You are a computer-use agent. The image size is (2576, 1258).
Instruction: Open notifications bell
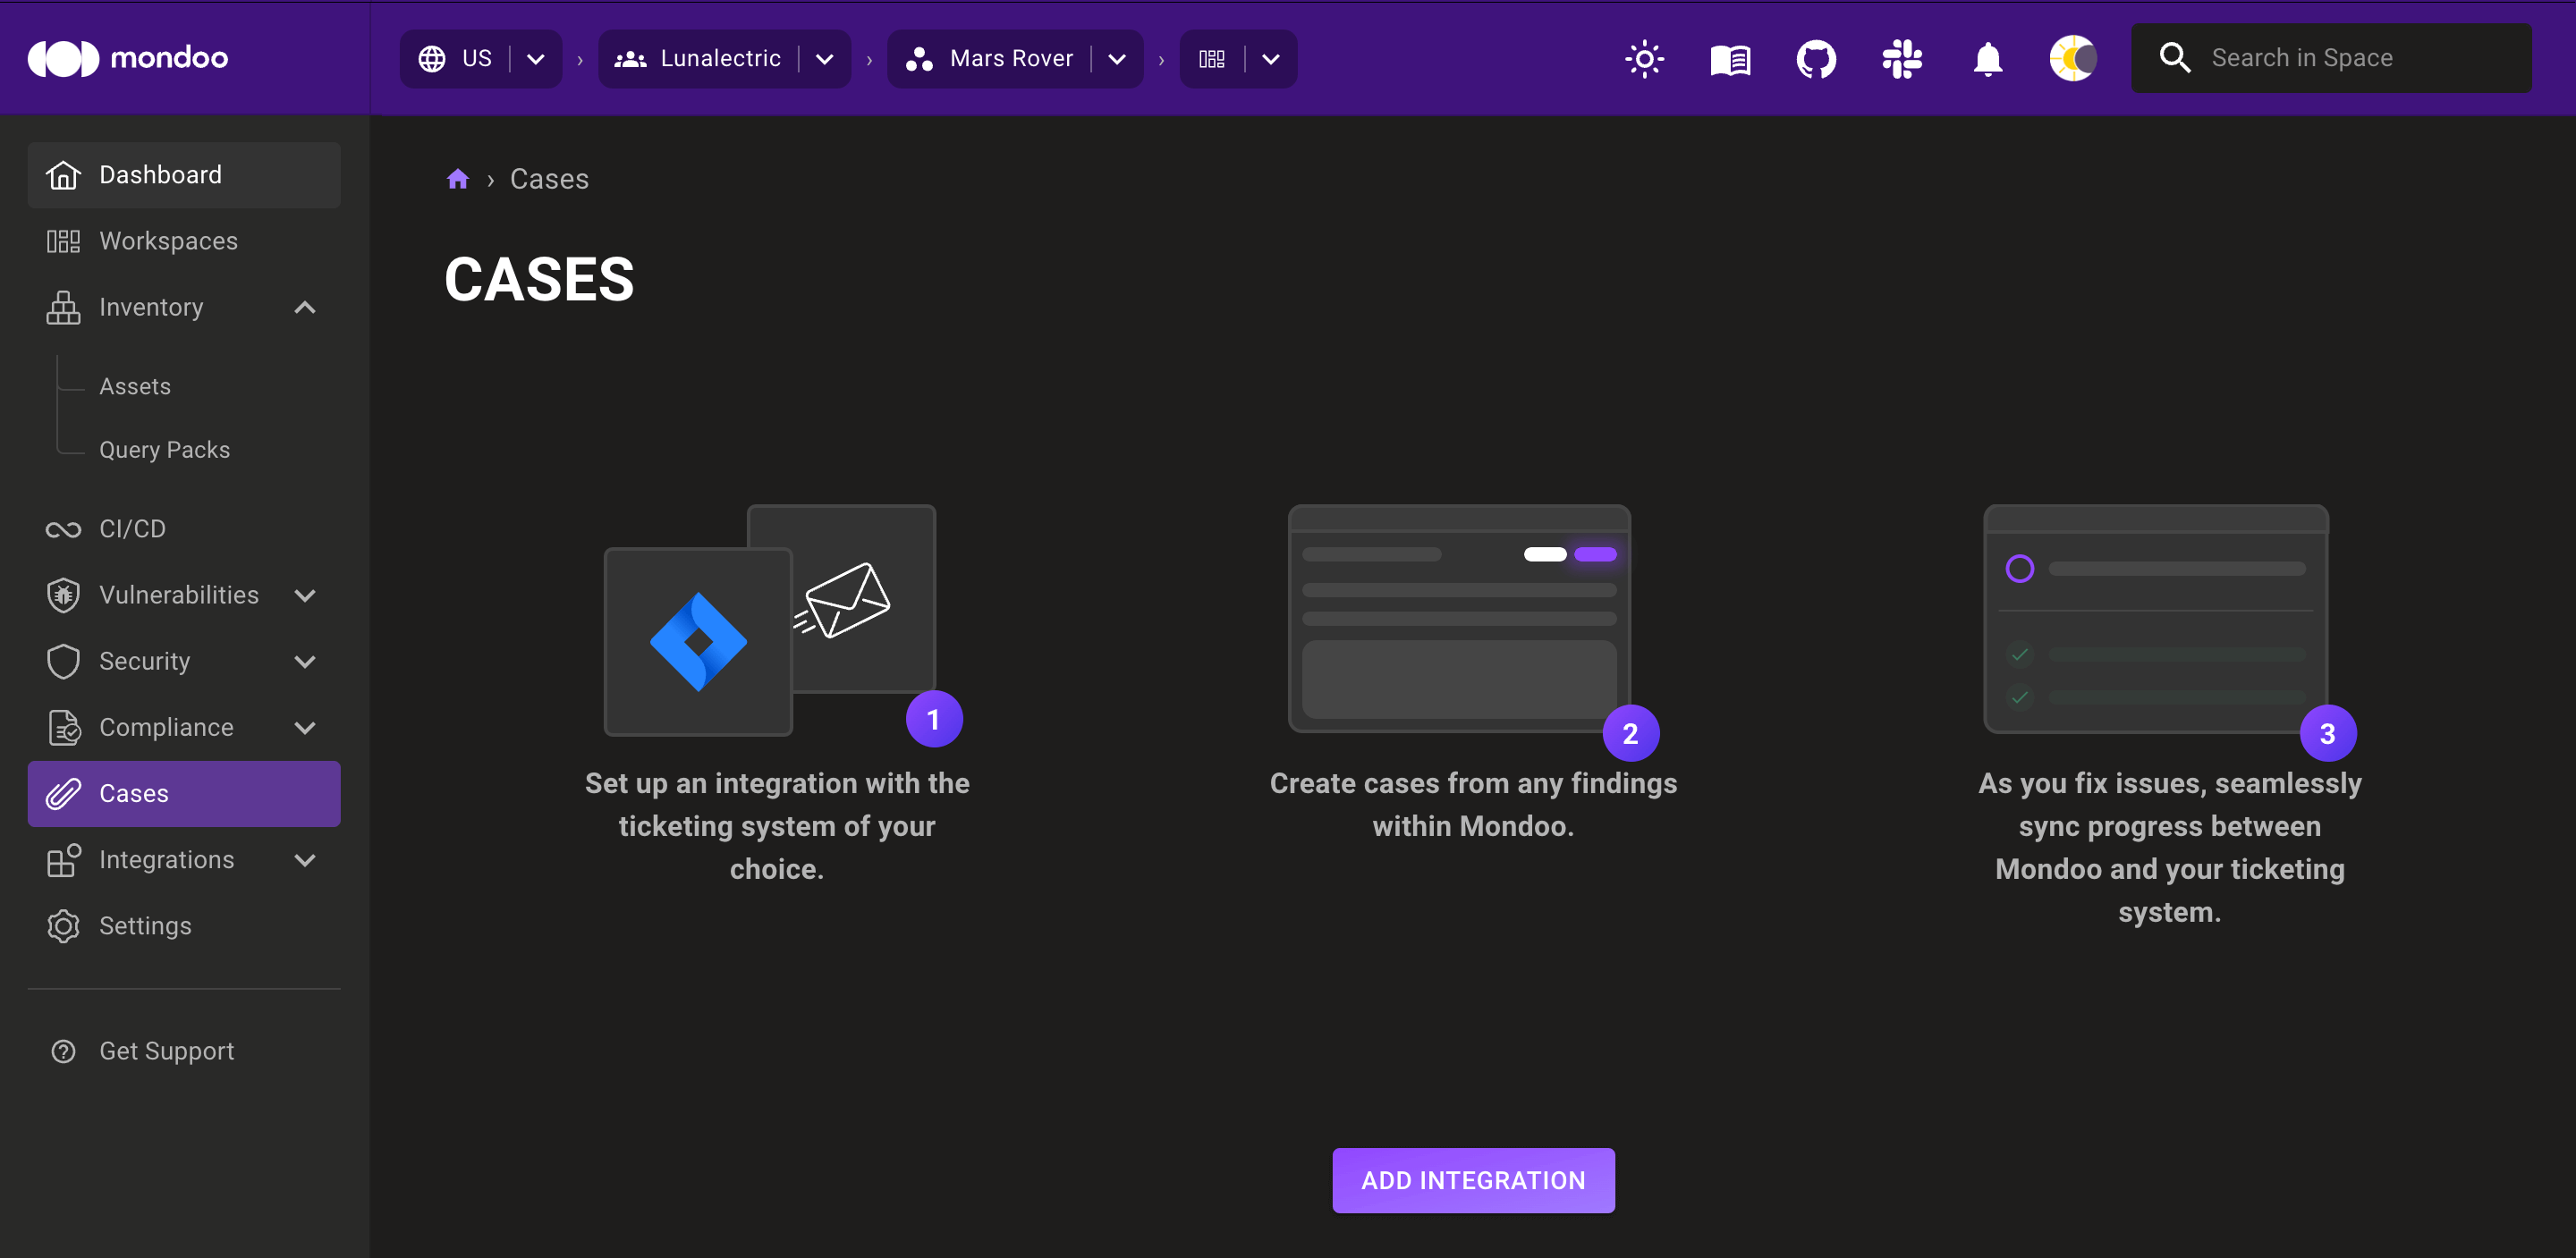[x=1988, y=59]
